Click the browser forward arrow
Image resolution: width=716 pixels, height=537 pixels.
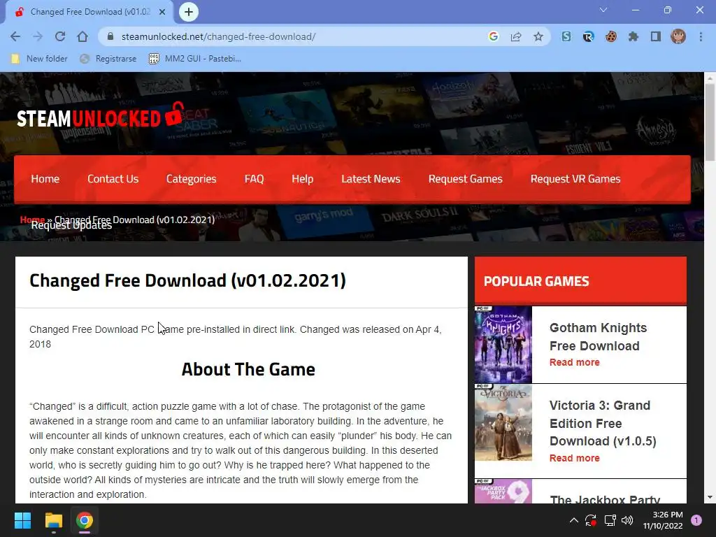[x=38, y=36]
